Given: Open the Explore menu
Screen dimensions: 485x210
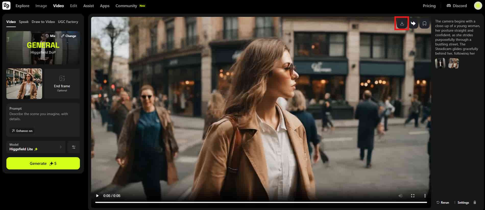Looking at the screenshot, I should 22,6.
